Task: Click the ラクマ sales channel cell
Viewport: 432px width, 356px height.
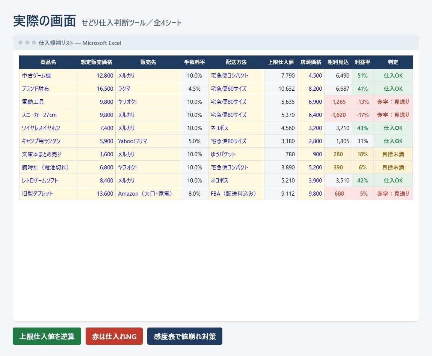Action: (148, 88)
